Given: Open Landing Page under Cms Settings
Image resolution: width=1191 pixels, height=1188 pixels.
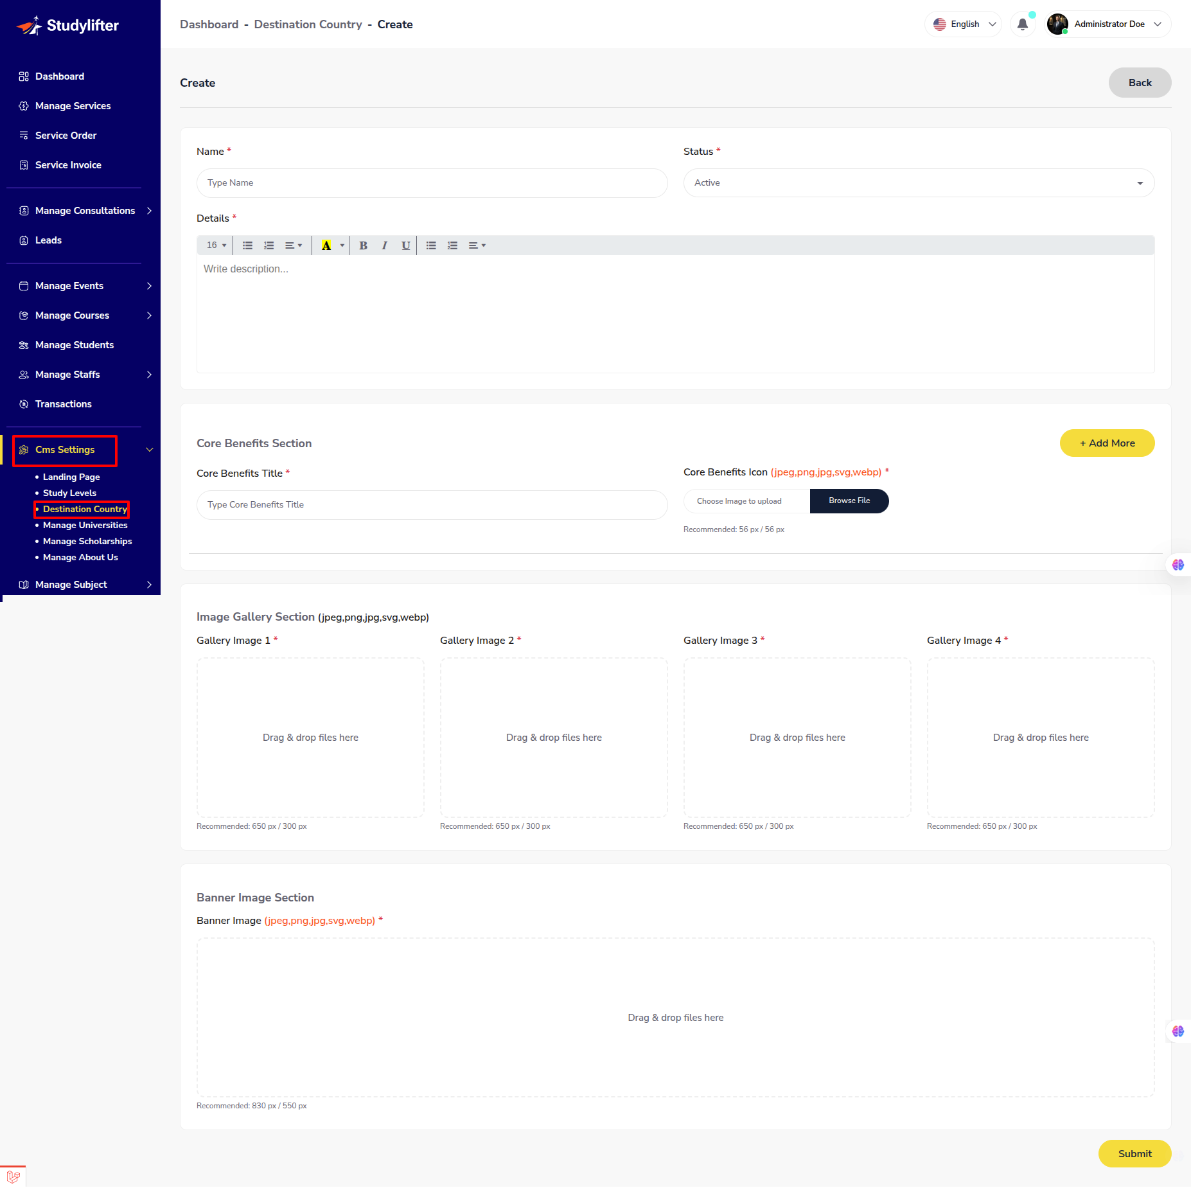Looking at the screenshot, I should click(71, 477).
